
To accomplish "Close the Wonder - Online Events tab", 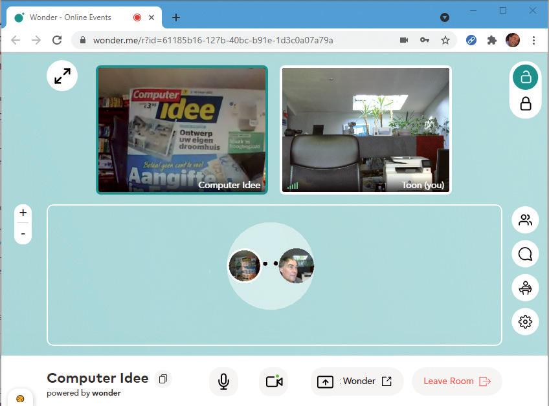I will click(x=151, y=17).
